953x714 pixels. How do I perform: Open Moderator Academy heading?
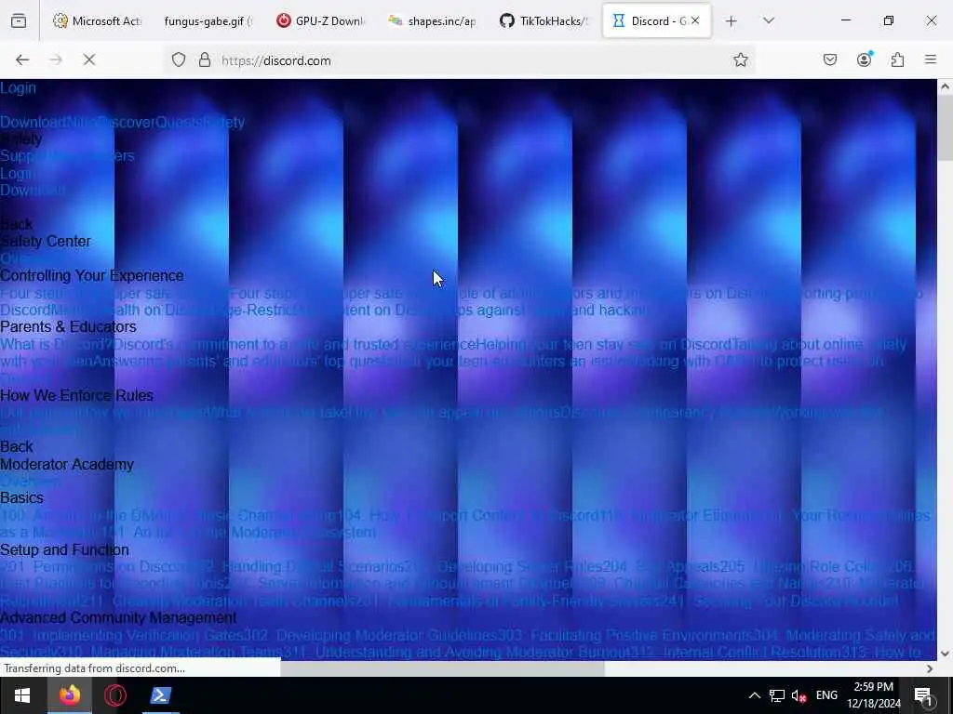(x=67, y=465)
